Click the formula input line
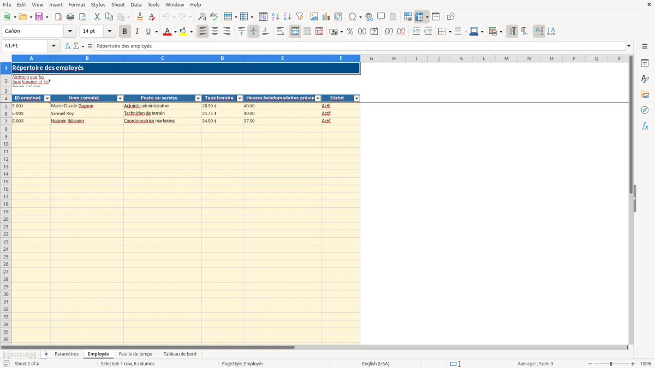This screenshot has height=368, width=655. (x=360, y=46)
